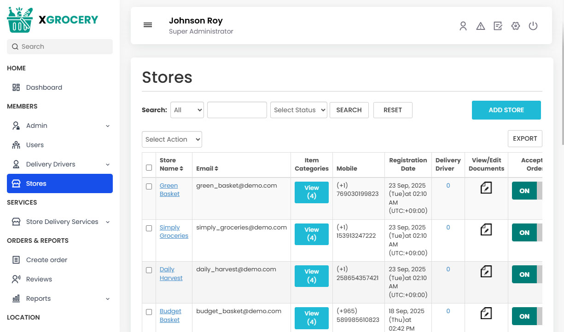Open the Select Action dropdown

point(172,139)
